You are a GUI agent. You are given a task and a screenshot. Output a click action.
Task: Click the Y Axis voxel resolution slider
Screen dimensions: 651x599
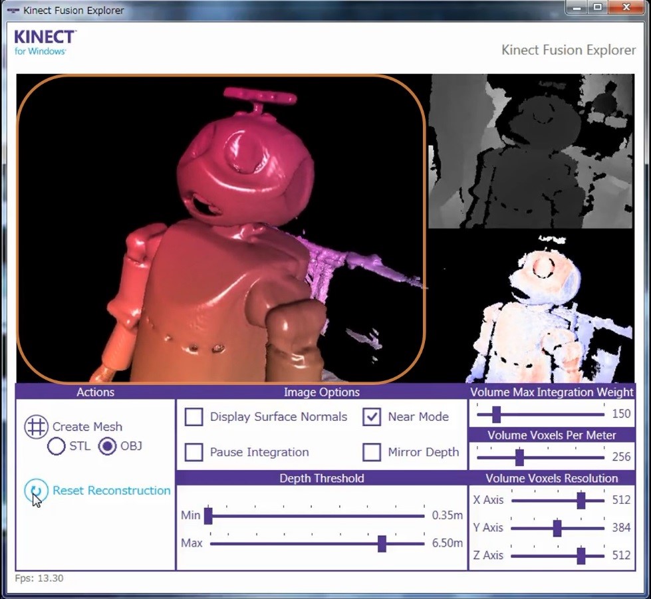[x=557, y=528]
